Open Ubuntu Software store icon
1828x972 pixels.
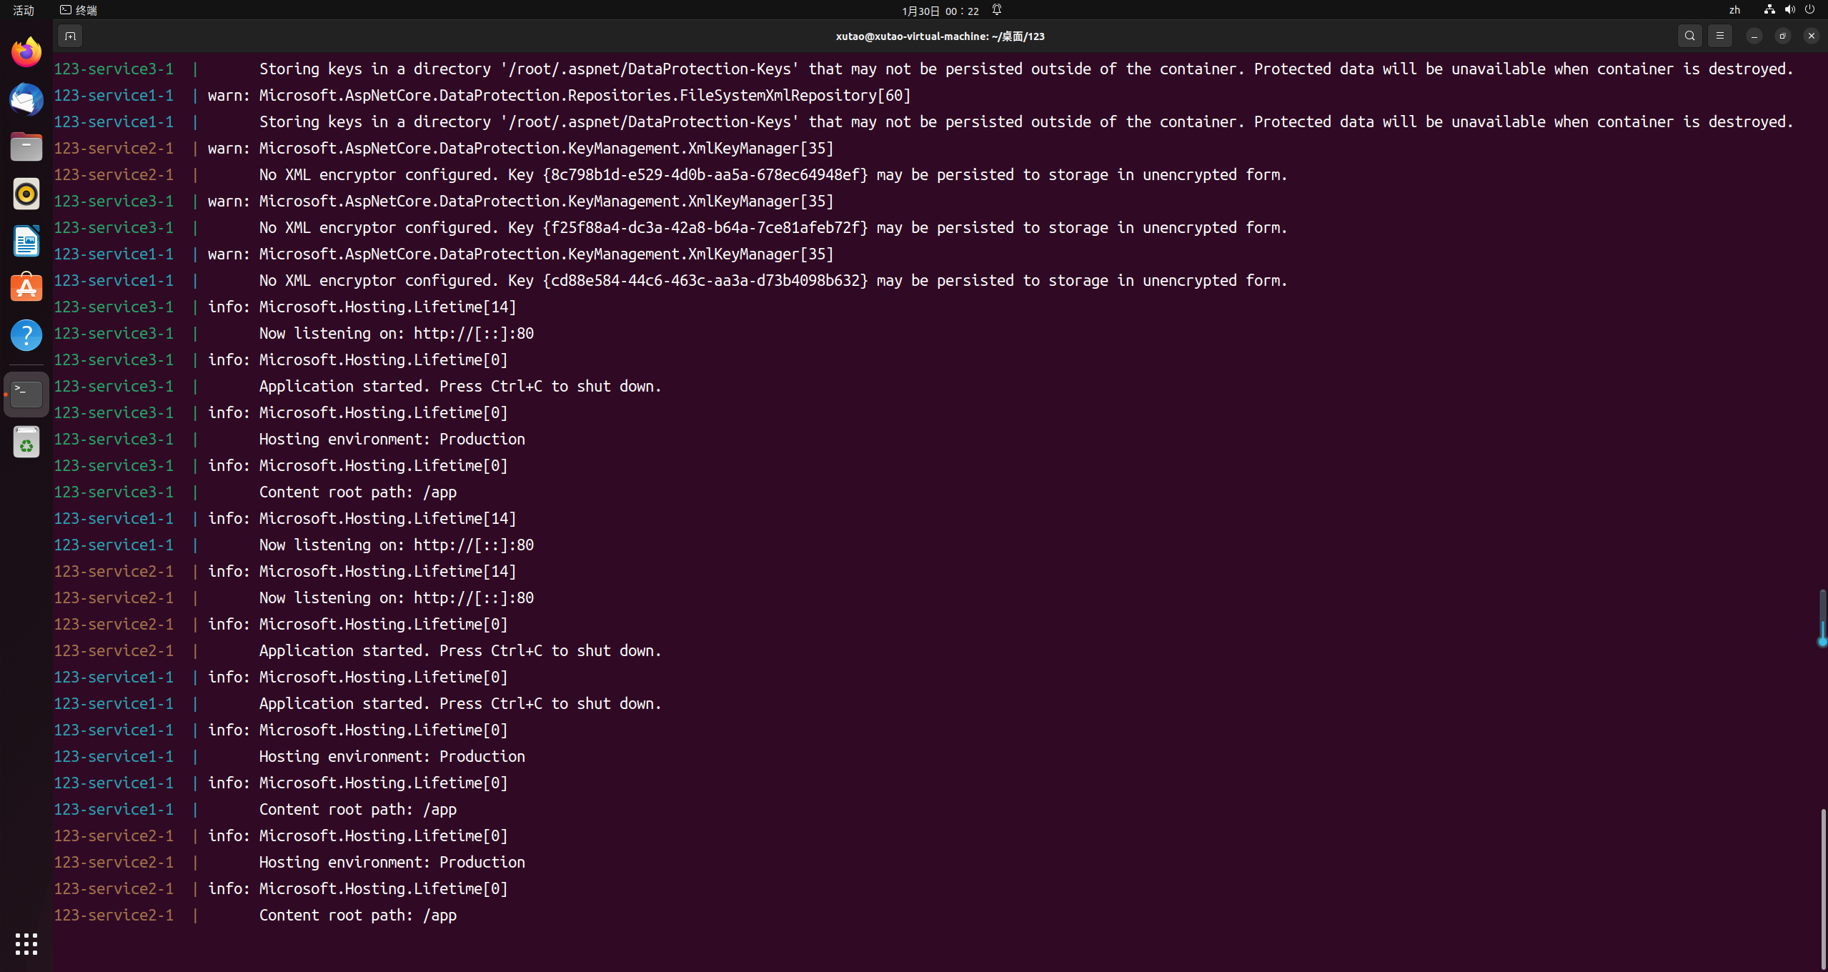(x=26, y=288)
